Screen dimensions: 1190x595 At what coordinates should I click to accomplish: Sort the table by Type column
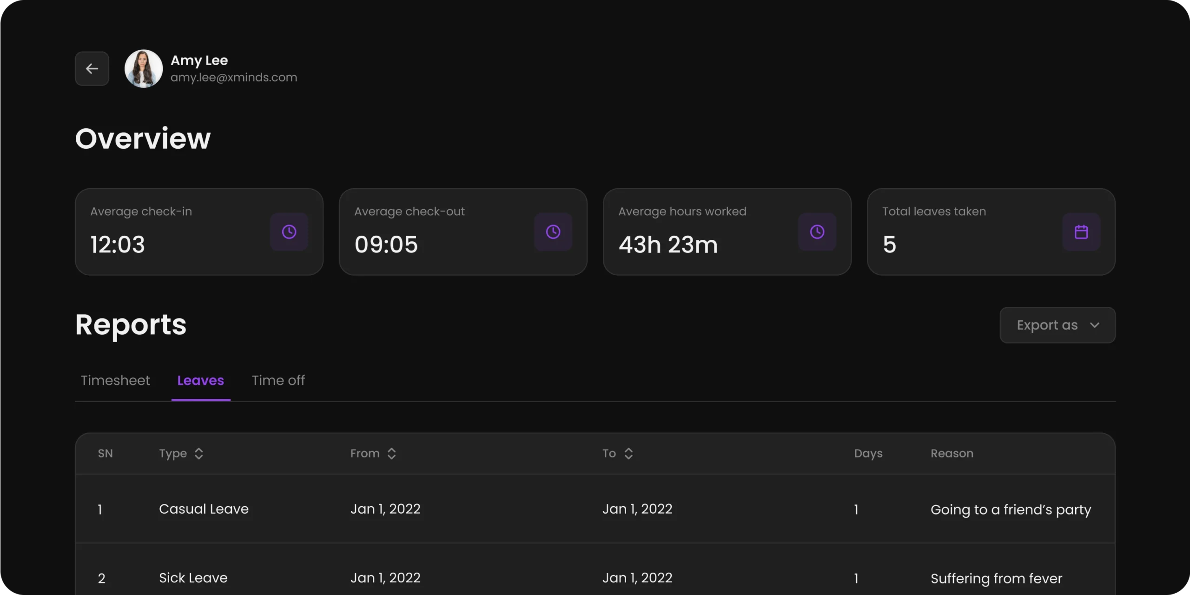click(198, 454)
